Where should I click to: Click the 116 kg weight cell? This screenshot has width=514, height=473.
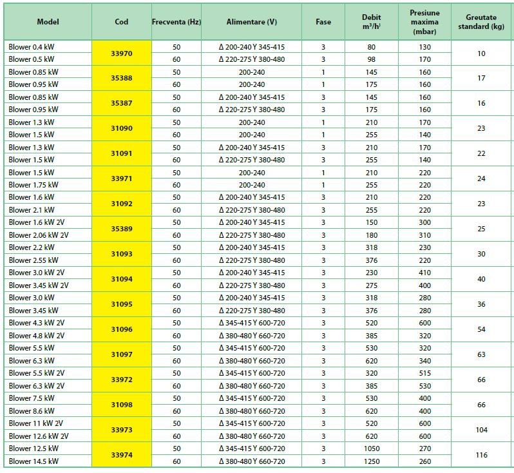pos(481,455)
